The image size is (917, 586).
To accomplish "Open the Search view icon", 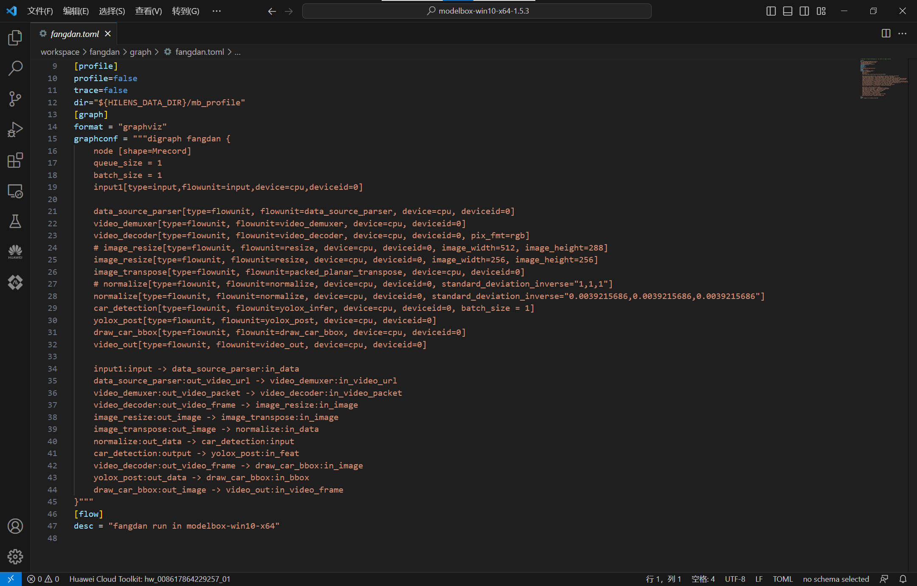I will pyautogui.click(x=15, y=68).
